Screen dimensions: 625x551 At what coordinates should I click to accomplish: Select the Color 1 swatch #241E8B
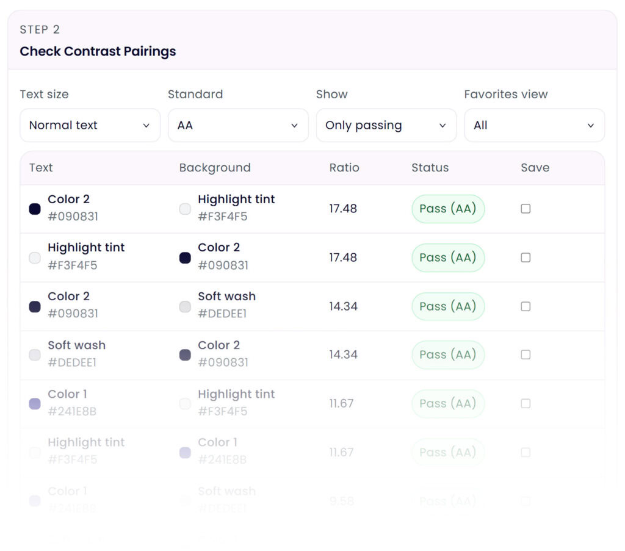tap(35, 403)
